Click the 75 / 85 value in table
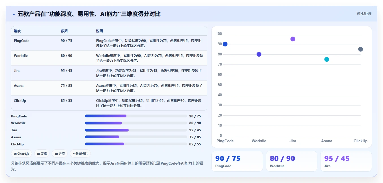This screenshot has width=383, height=183. tap(66, 86)
